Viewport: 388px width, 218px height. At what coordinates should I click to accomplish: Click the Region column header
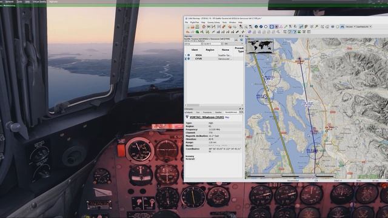(210, 50)
